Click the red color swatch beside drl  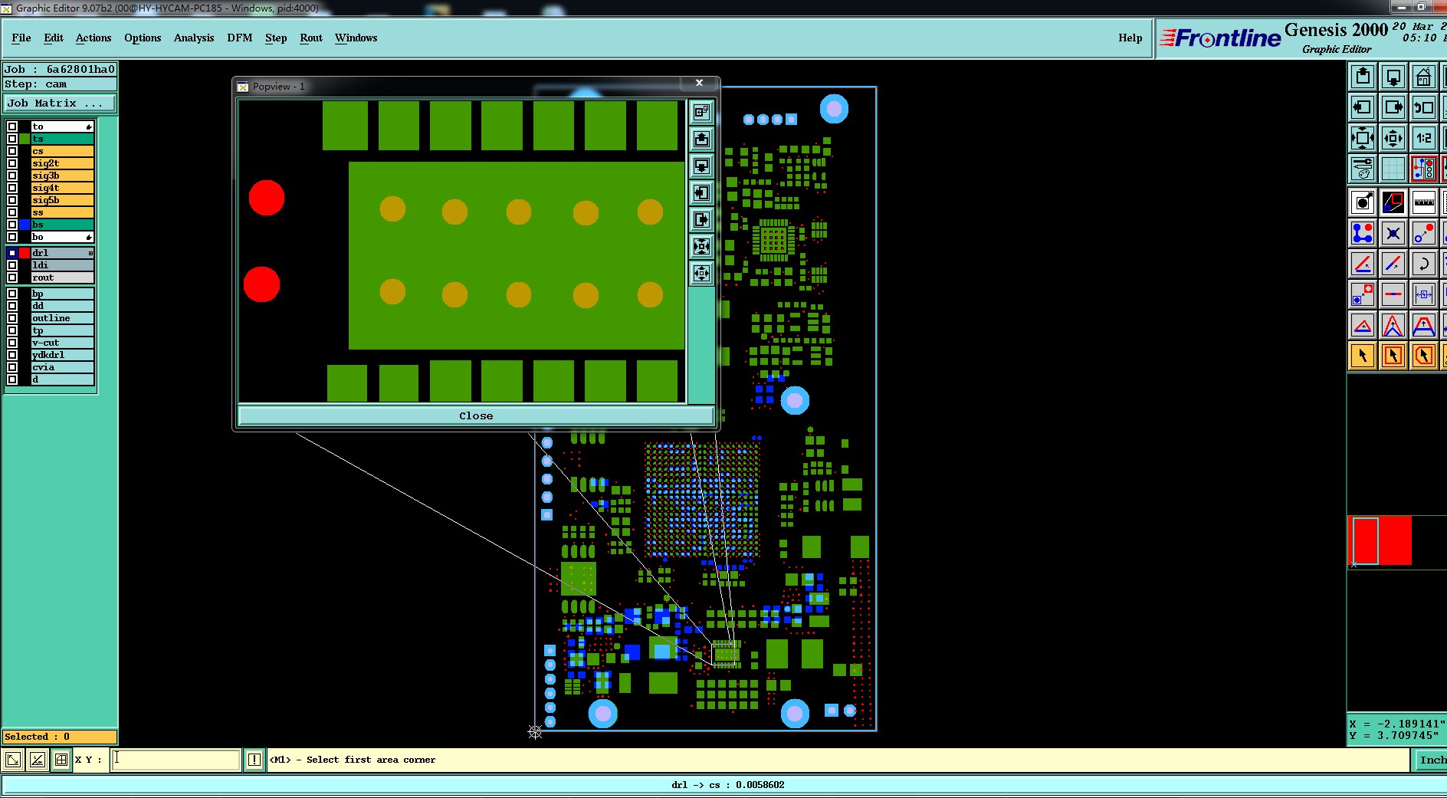coord(25,253)
